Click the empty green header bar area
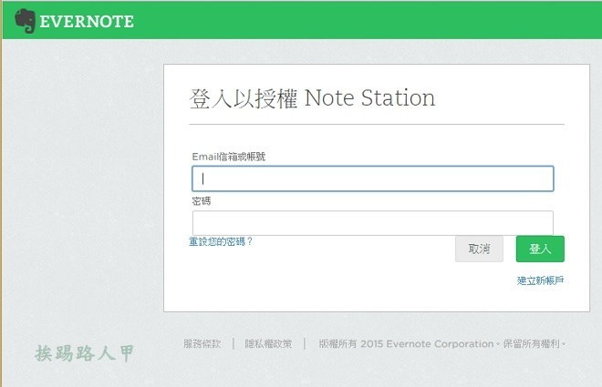The image size is (602, 387). [x=365, y=20]
